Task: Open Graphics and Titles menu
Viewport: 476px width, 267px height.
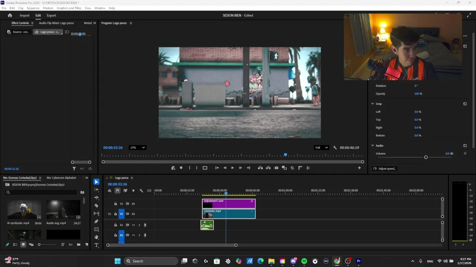Action: coord(69,8)
